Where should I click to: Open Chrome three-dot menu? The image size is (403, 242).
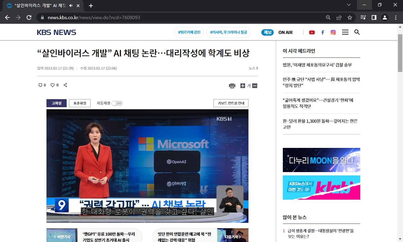click(x=396, y=17)
